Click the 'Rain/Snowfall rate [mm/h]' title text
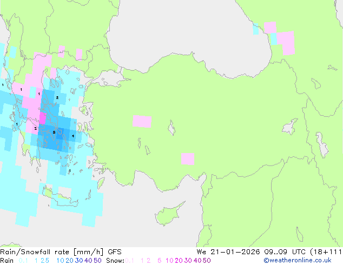The height and width of the screenshot is (265, 343). click(51, 252)
